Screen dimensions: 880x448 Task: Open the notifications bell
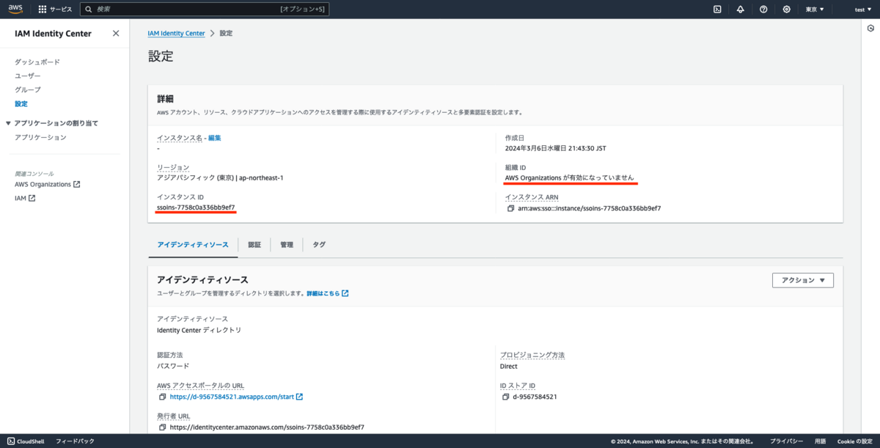[740, 10]
